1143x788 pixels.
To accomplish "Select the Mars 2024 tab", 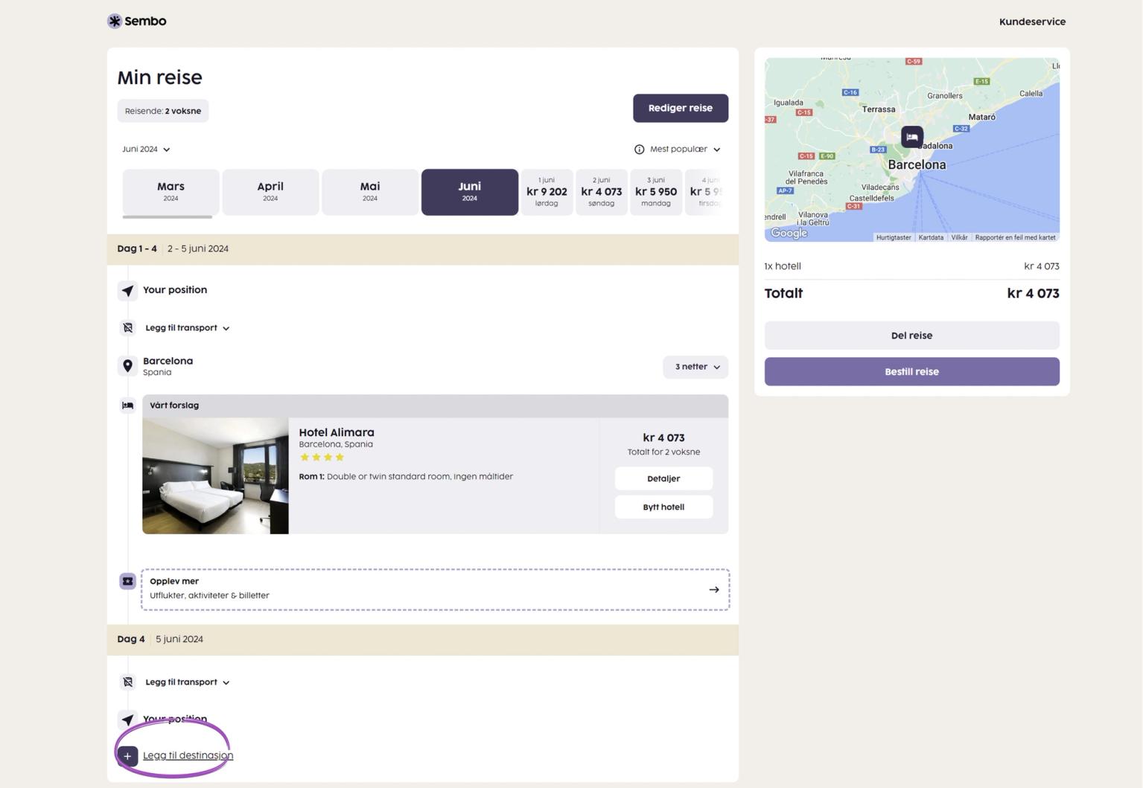I will point(171,192).
